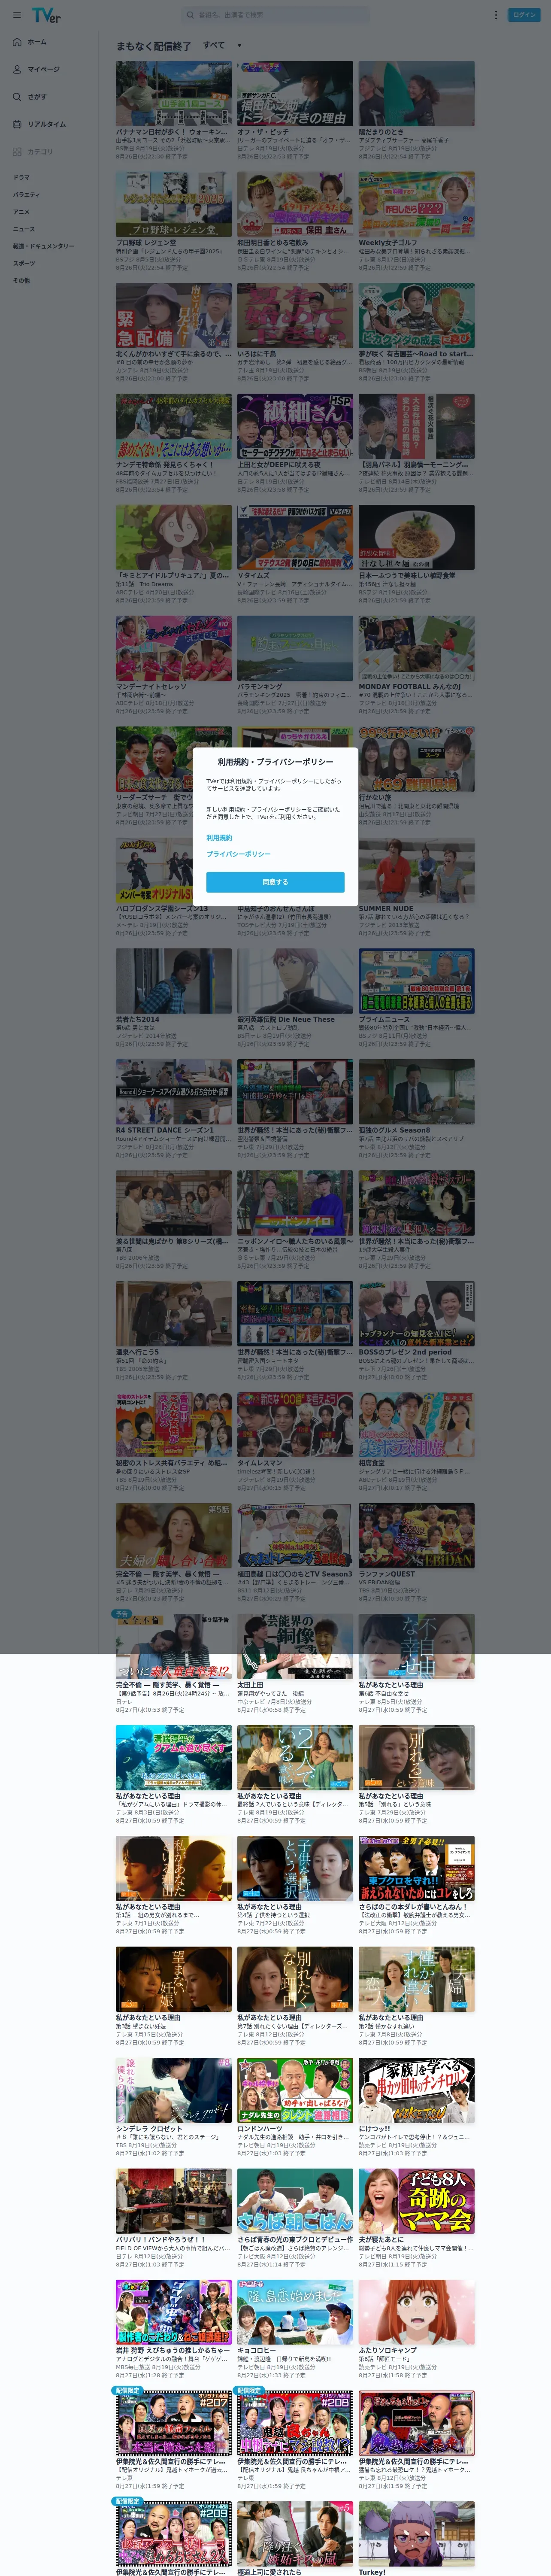This screenshot has width=551, height=2576.
Task: Open the R4 STREET DANCE thumbnail
Action: (173, 1092)
